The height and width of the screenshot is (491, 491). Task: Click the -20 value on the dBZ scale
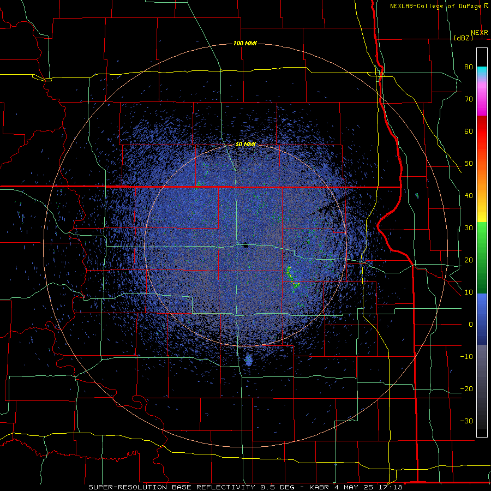pos(466,389)
